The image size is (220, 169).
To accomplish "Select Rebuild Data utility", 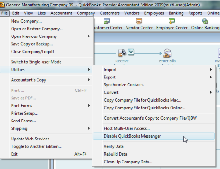I will coord(154,154).
